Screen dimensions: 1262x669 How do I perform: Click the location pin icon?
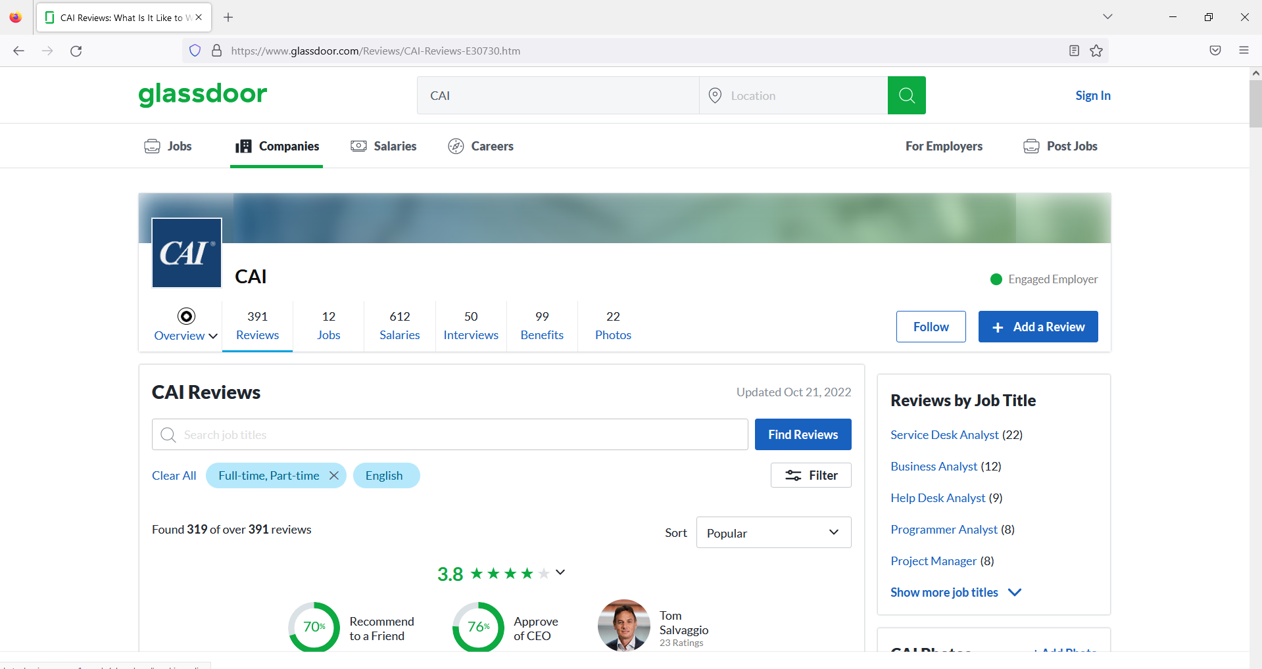pyautogui.click(x=715, y=95)
